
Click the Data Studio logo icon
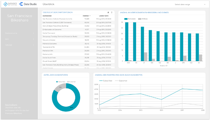pos(22,4)
